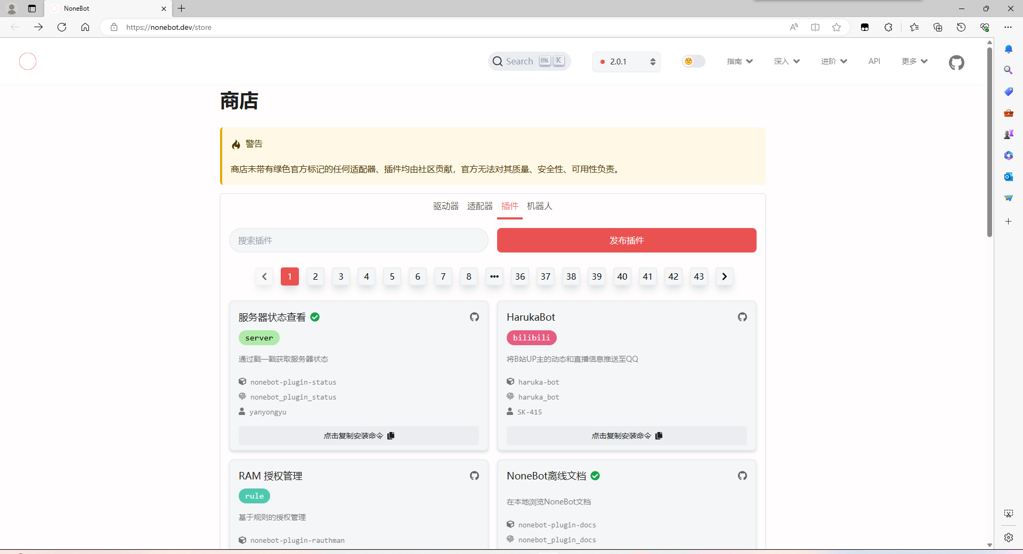The image size is (1023, 554).
Task: Open the sidebar notifications bell
Action: pos(1008,49)
